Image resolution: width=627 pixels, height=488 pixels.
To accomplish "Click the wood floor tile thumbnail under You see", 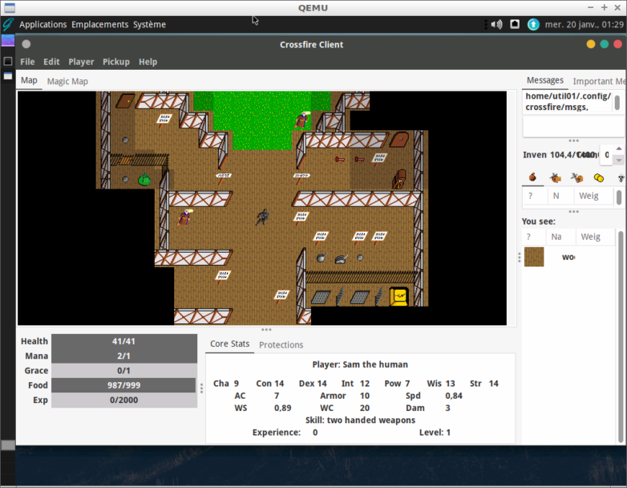I will point(534,257).
